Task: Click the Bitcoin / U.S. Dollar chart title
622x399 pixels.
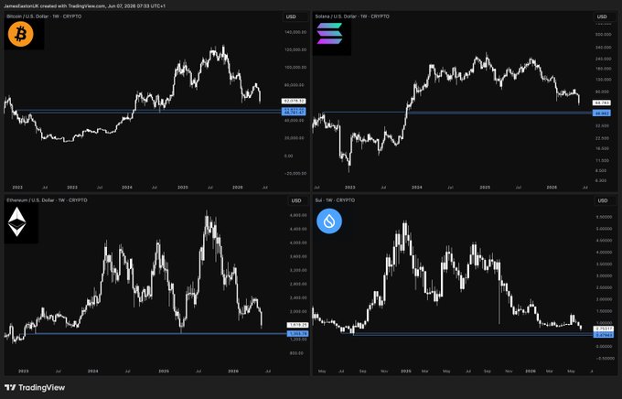Action: click(x=44, y=16)
